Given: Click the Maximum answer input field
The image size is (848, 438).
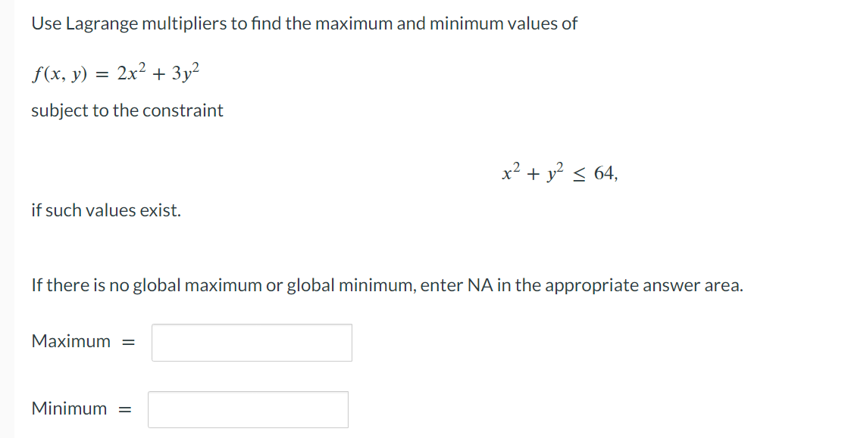Looking at the screenshot, I should (252, 343).
